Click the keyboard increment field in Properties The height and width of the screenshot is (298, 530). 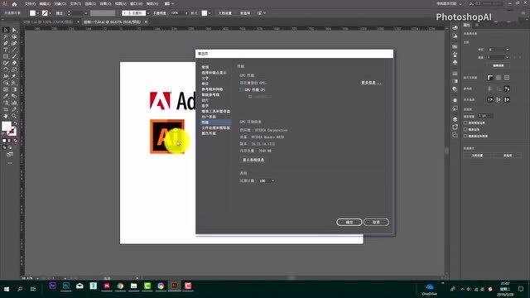click(x=485, y=116)
